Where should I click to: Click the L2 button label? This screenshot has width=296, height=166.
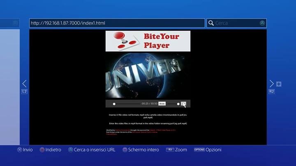coord(24,92)
